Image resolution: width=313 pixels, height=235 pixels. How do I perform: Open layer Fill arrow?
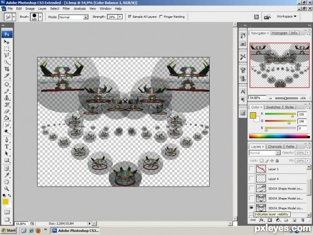point(308,161)
